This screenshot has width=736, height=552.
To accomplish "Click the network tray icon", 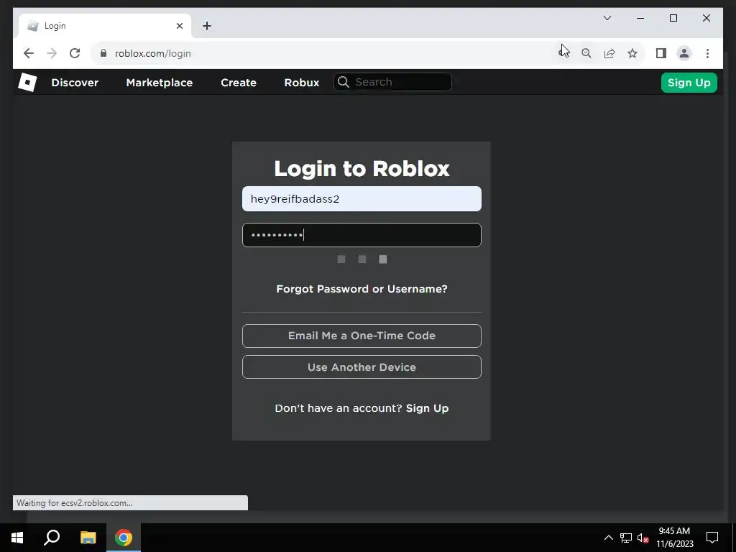I will point(626,538).
